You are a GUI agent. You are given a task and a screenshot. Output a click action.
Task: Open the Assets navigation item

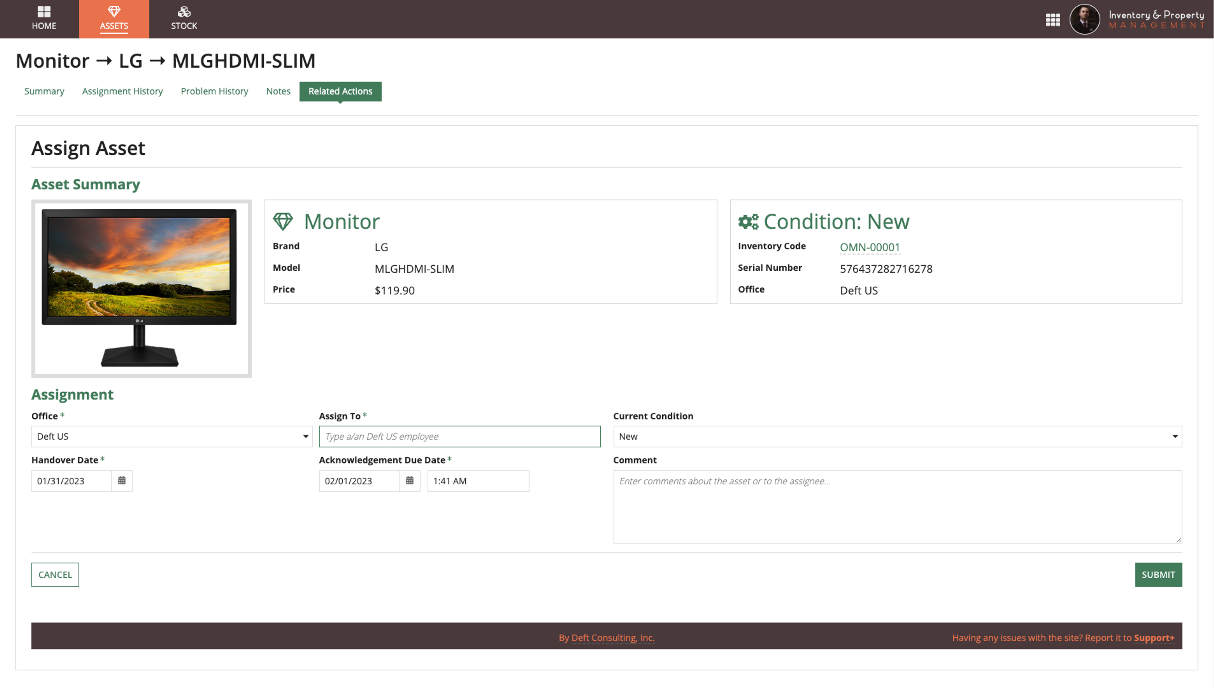coord(114,19)
